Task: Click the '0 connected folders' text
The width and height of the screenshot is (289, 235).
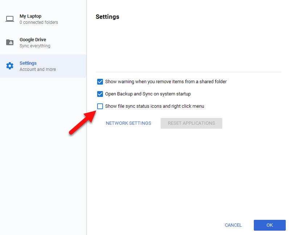Action: (x=39, y=22)
